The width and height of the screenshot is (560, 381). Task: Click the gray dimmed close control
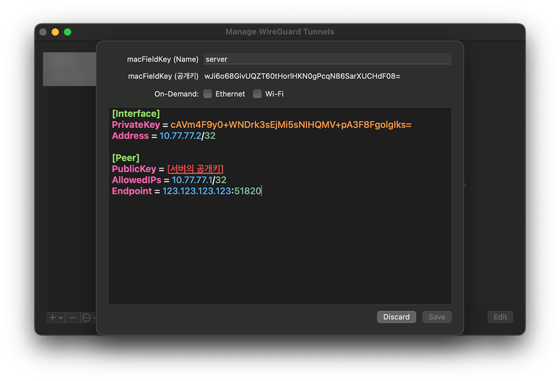42,31
